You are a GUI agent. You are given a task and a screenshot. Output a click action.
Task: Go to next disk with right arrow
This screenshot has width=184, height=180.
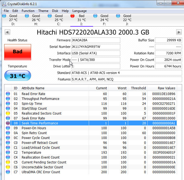coord(179,32)
